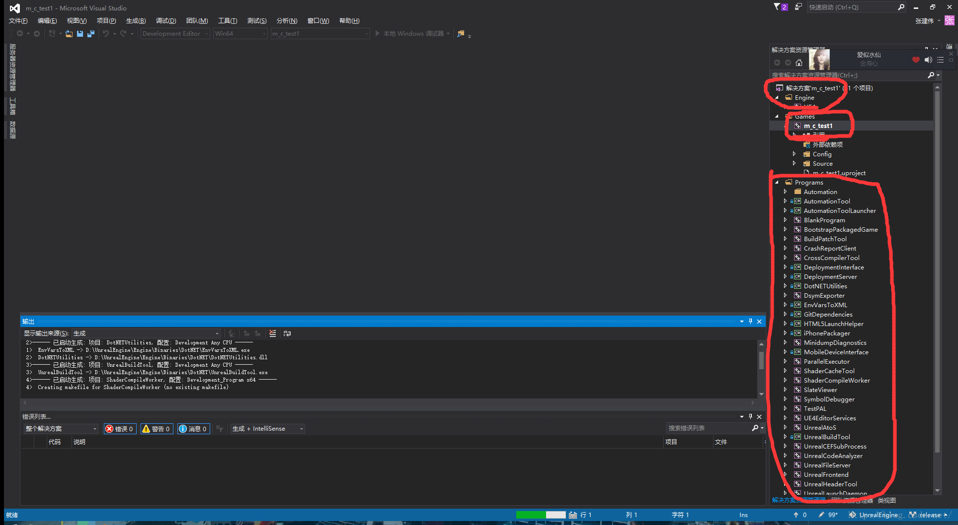
Task: Open the 文件(F) menu
Action: tap(18, 21)
